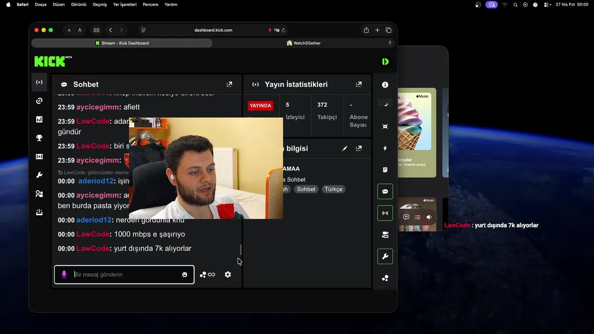Click the channel points infinity icon
The image size is (594, 334).
click(207, 275)
